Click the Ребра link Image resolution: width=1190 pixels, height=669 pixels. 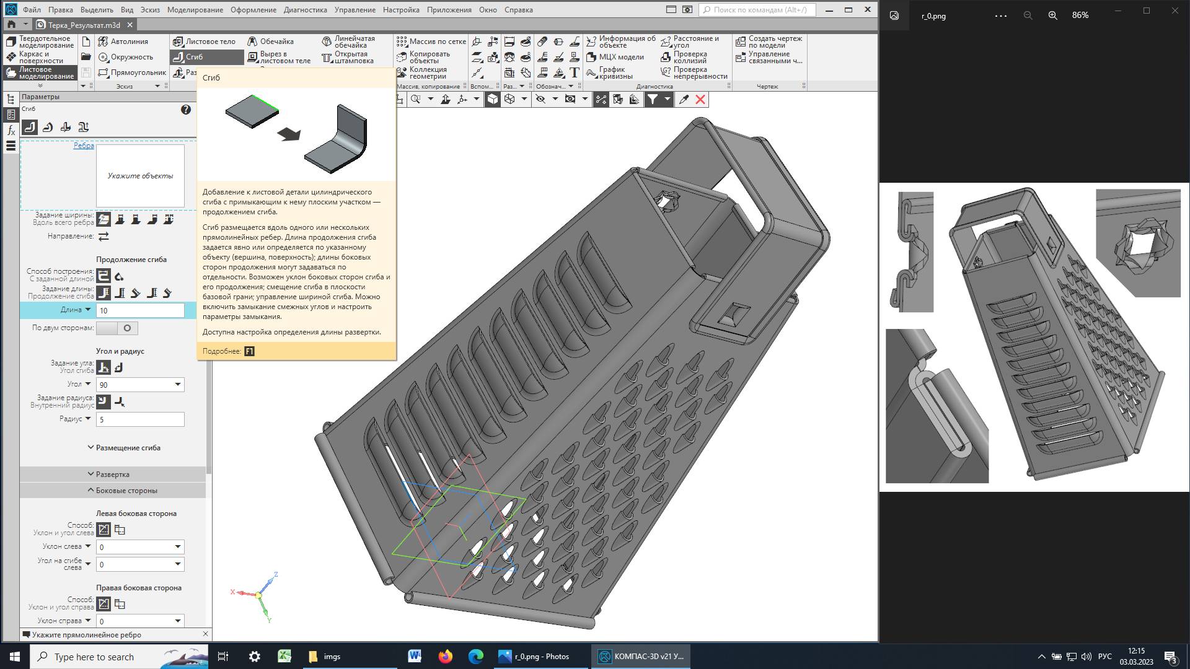coord(84,146)
